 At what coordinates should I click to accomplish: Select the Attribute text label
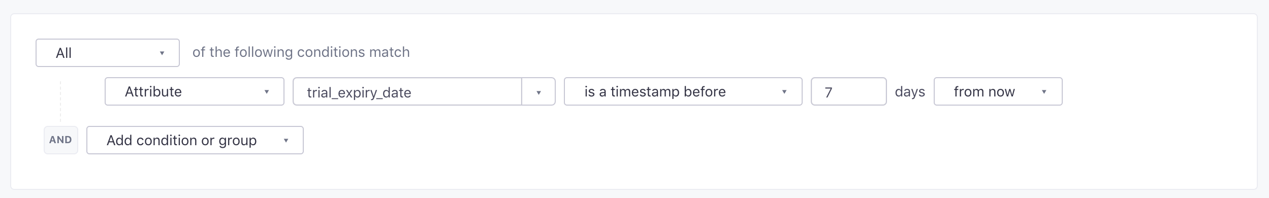(x=153, y=91)
